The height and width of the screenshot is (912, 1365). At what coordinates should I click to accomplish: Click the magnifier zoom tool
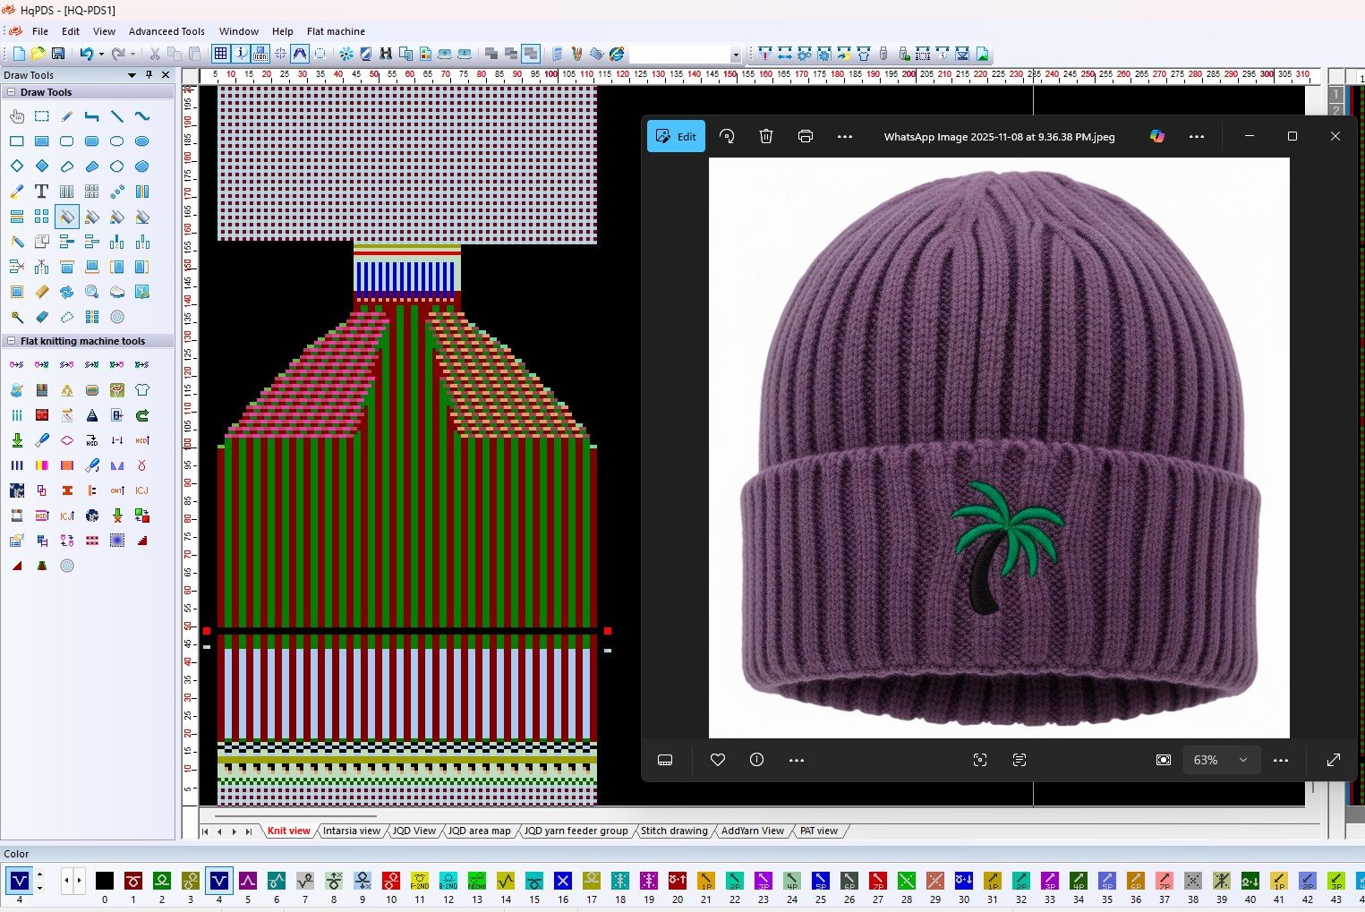point(91,292)
